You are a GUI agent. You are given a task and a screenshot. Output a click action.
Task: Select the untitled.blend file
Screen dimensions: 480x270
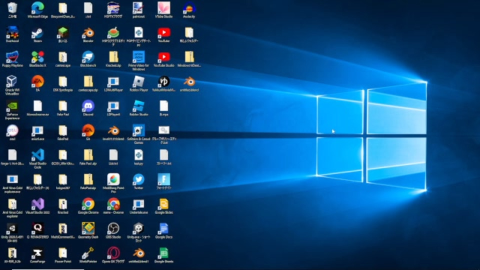[x=189, y=81]
